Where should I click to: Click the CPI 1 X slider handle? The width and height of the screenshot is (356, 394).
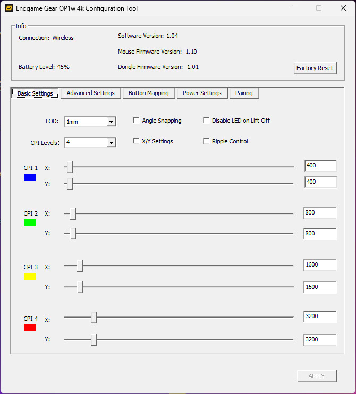point(70,167)
